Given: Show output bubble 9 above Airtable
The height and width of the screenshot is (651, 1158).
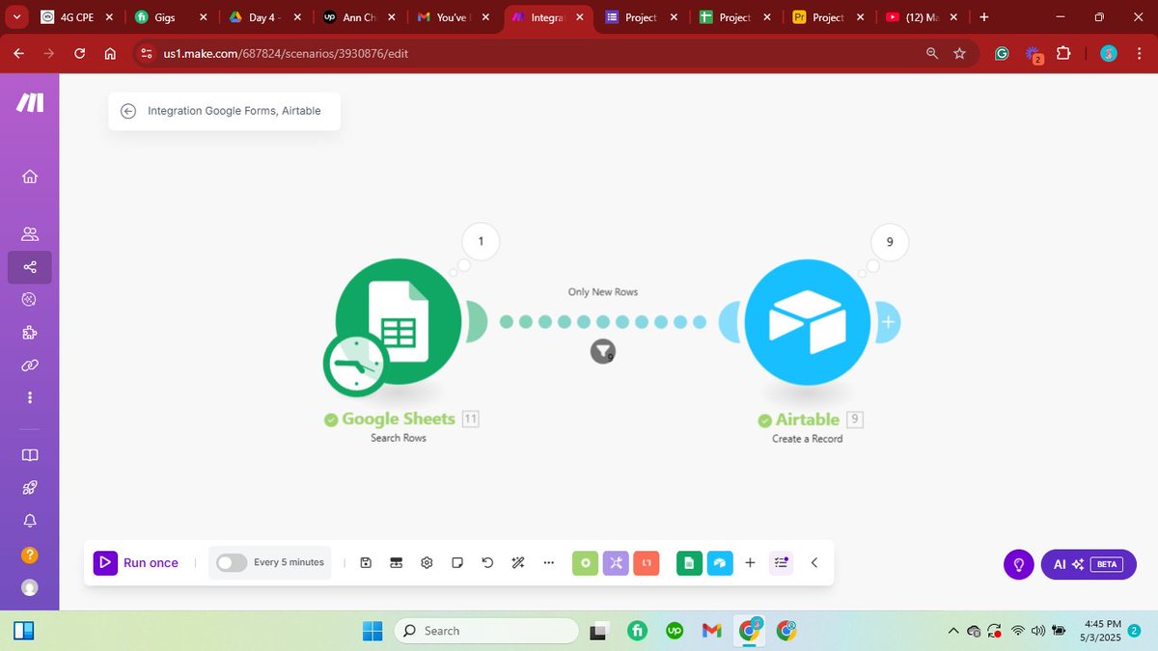Looking at the screenshot, I should pyautogui.click(x=890, y=243).
